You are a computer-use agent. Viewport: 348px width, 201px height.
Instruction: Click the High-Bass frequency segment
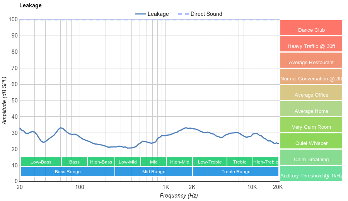click(101, 162)
